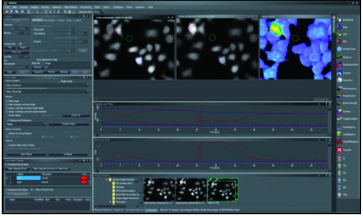Expand the top folder in the image tree
The height and width of the screenshot is (218, 363).
[107, 179]
